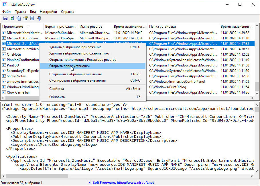Select the Xbox Game bar row text
260x186 pixels.
point(18,92)
